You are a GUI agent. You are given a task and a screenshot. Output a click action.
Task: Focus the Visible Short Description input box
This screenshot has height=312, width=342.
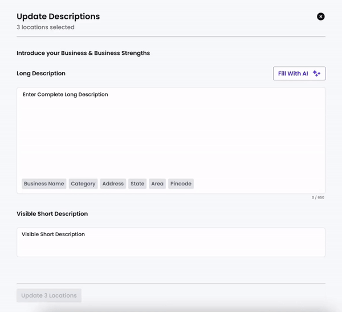click(x=171, y=242)
